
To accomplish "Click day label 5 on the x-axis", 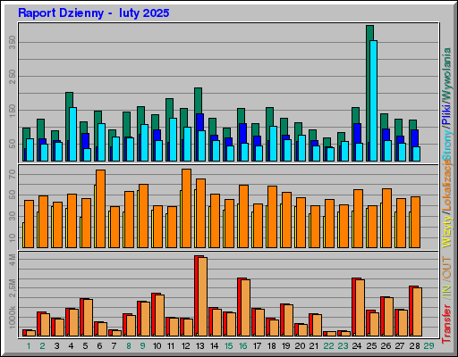I will (85, 346).
